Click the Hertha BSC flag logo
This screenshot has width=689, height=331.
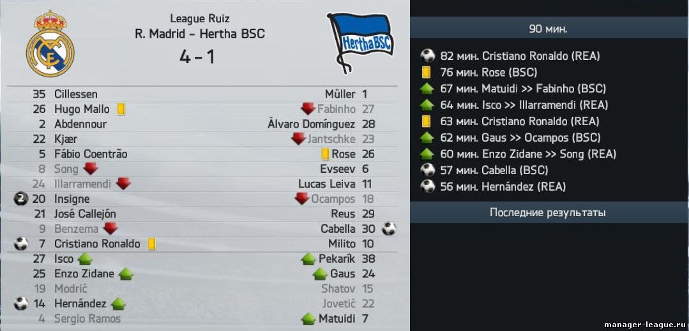[x=360, y=43]
